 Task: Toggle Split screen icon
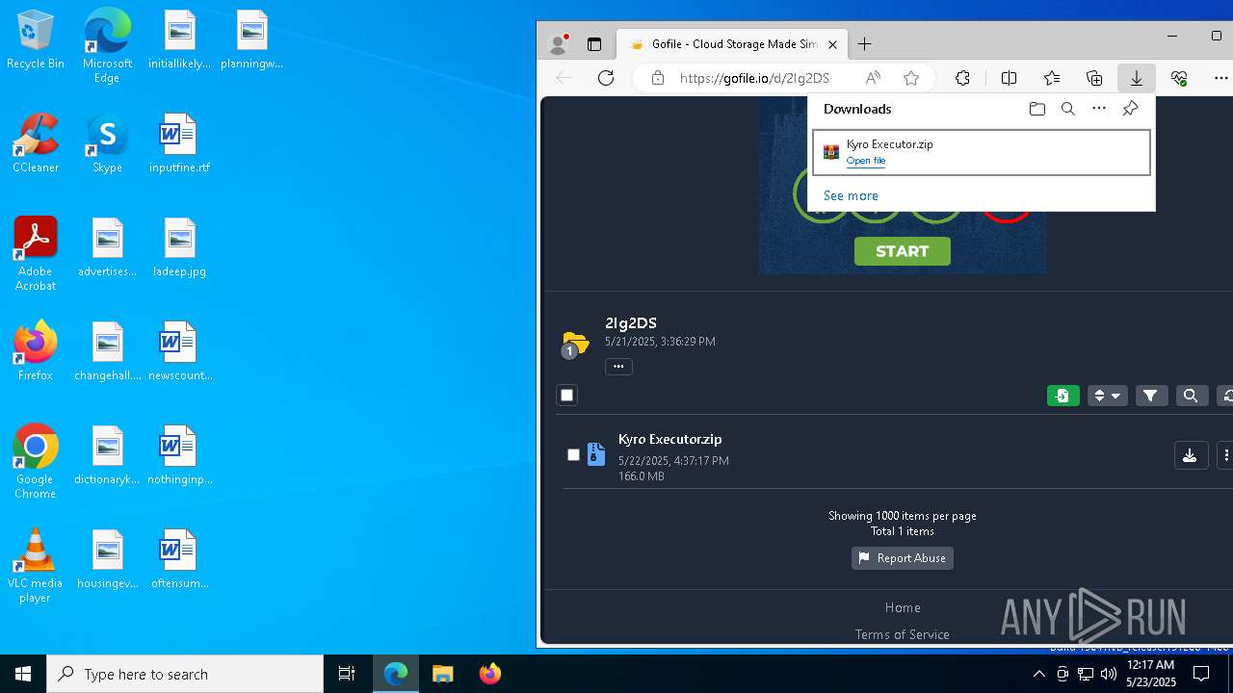[1010, 78]
